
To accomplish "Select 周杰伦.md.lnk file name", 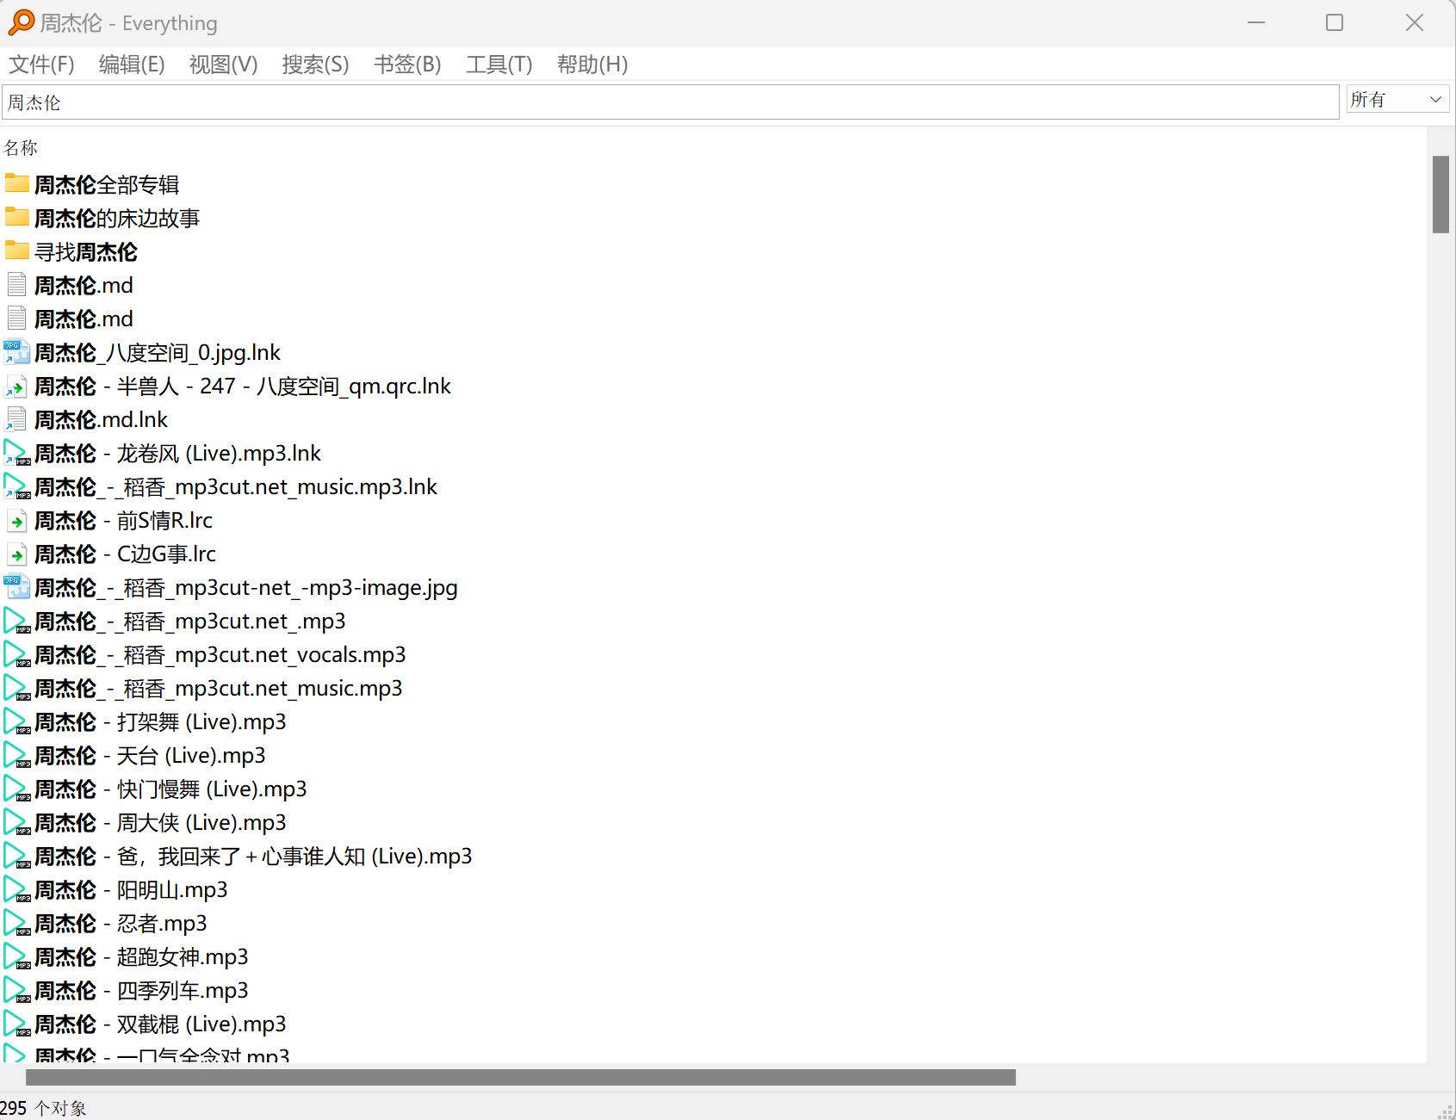I will 102,419.
